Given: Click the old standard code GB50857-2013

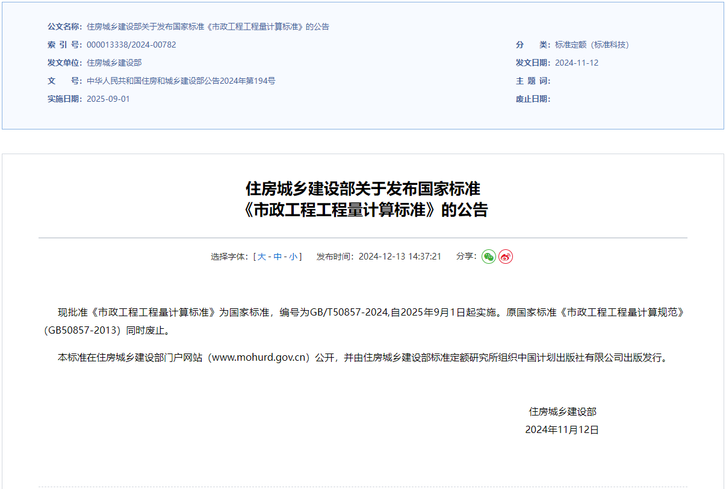Looking at the screenshot, I should click(82, 331).
